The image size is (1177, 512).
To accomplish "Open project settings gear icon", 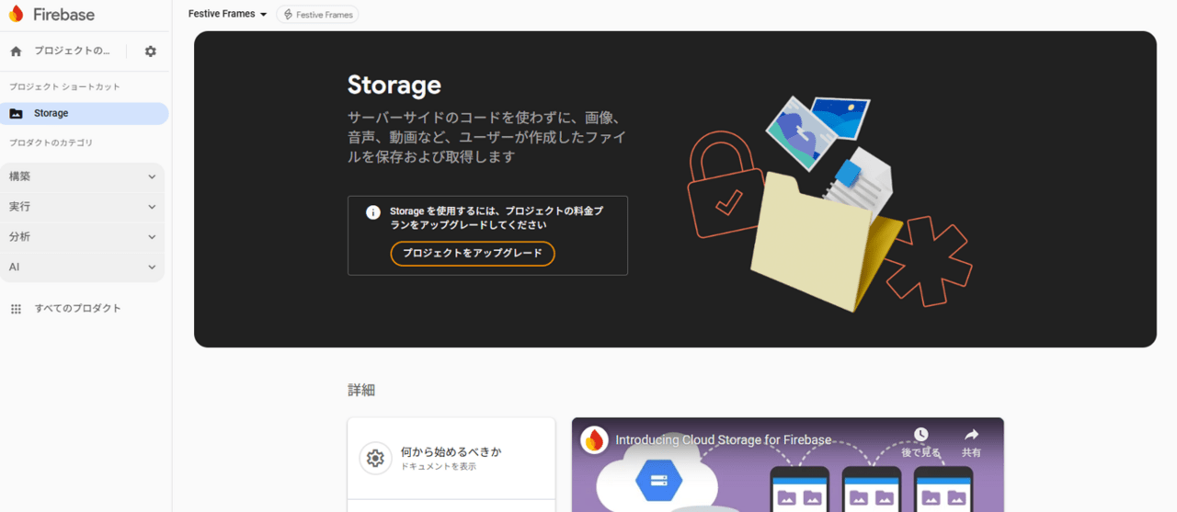I will point(151,51).
